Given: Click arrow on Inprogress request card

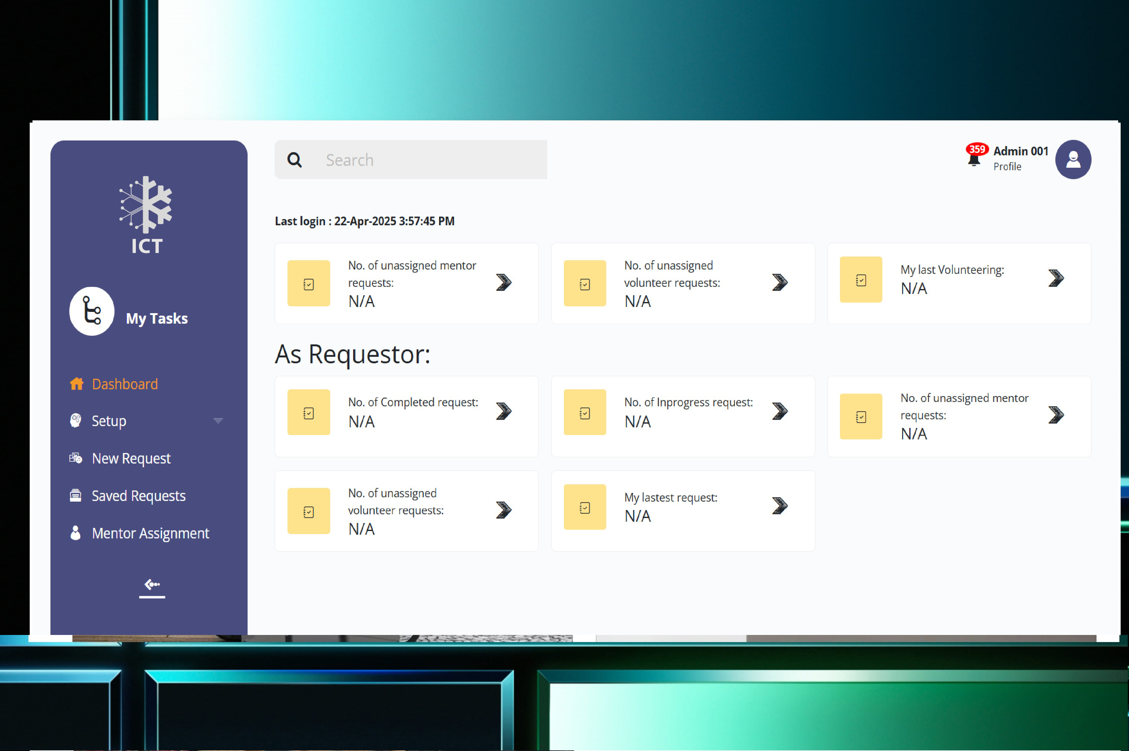Looking at the screenshot, I should coord(779,411).
